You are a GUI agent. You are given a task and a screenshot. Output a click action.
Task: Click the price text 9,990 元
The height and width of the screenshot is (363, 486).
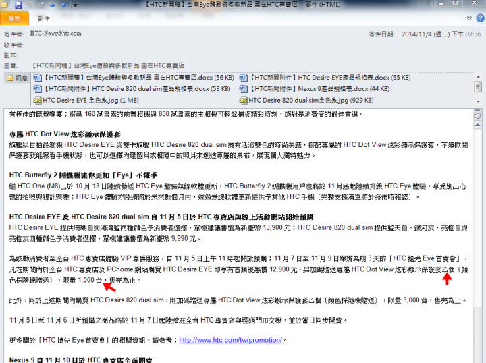[x=184, y=239]
